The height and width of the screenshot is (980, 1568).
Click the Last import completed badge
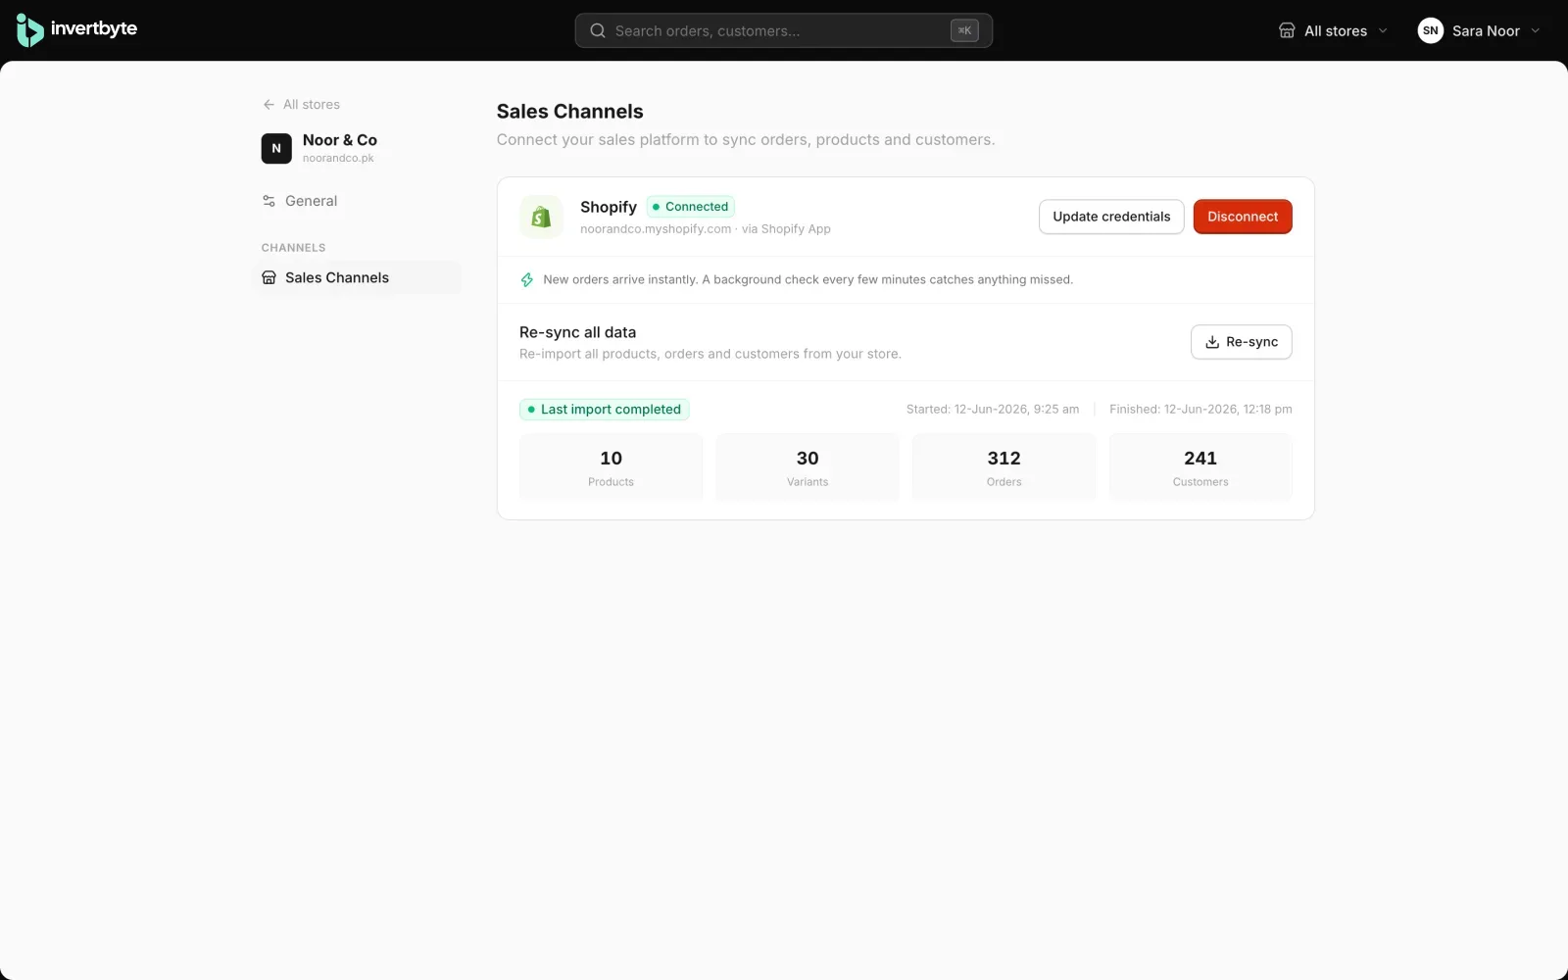[604, 410]
